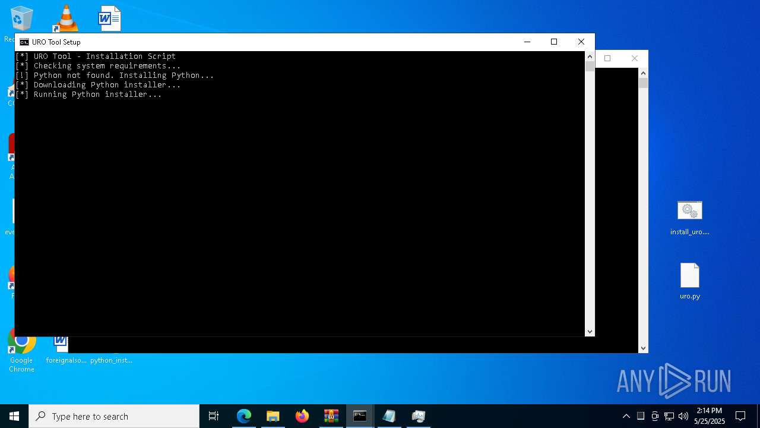Select the install_uro desktop file
The height and width of the screenshot is (428, 760).
point(690,218)
